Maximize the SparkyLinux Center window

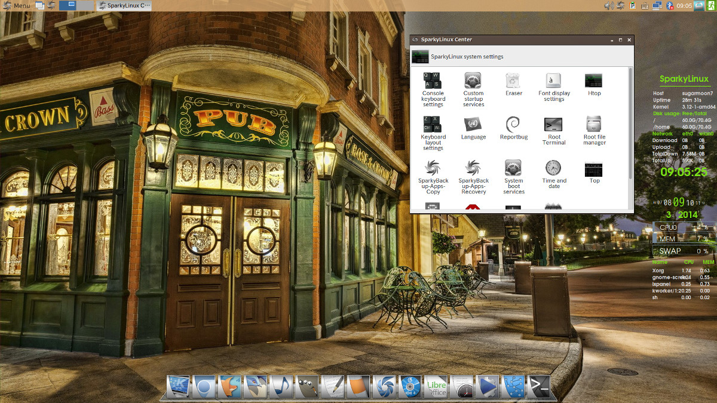pos(620,39)
